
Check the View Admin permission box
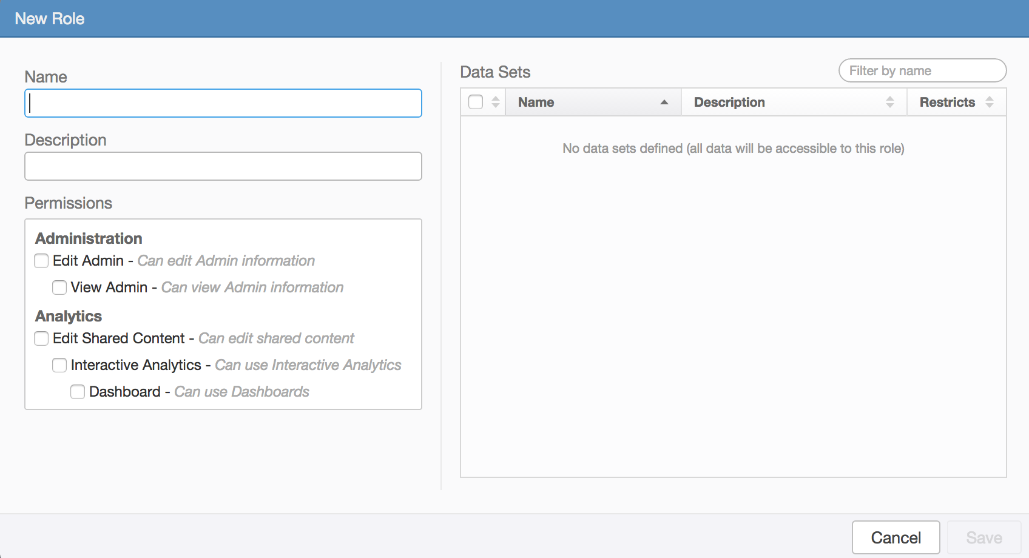click(59, 287)
